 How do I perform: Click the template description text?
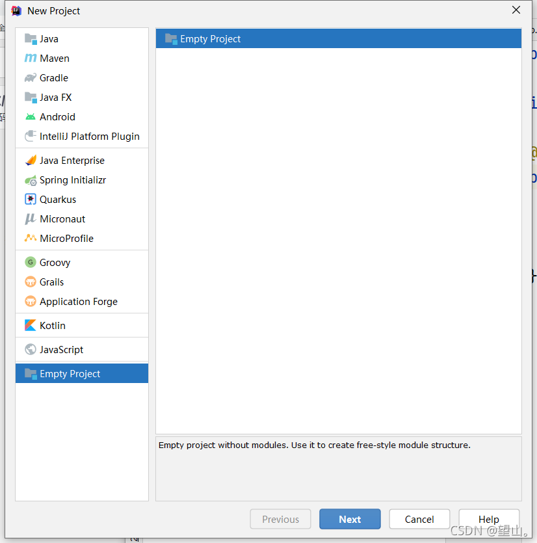point(315,445)
